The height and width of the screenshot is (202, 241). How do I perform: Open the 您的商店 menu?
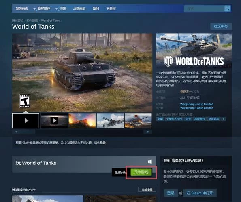pos(22,8)
